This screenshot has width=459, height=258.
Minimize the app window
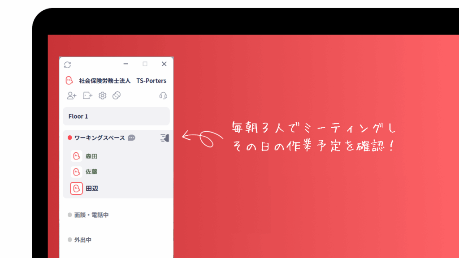click(x=126, y=64)
